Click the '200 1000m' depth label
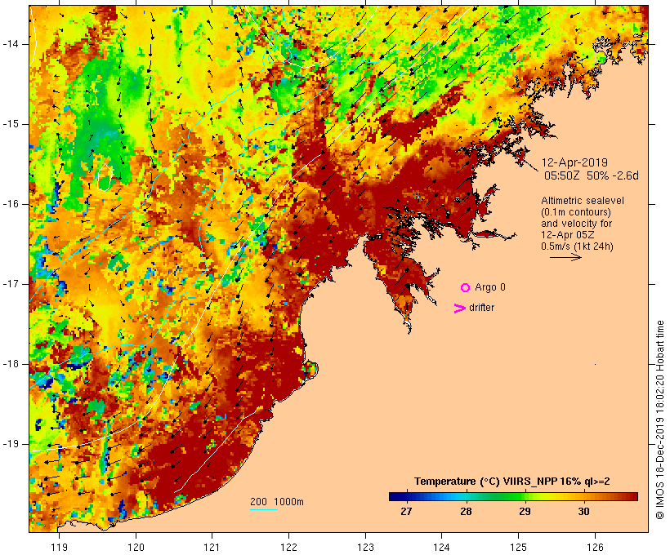This screenshot has width=670, height=555. tap(277, 502)
